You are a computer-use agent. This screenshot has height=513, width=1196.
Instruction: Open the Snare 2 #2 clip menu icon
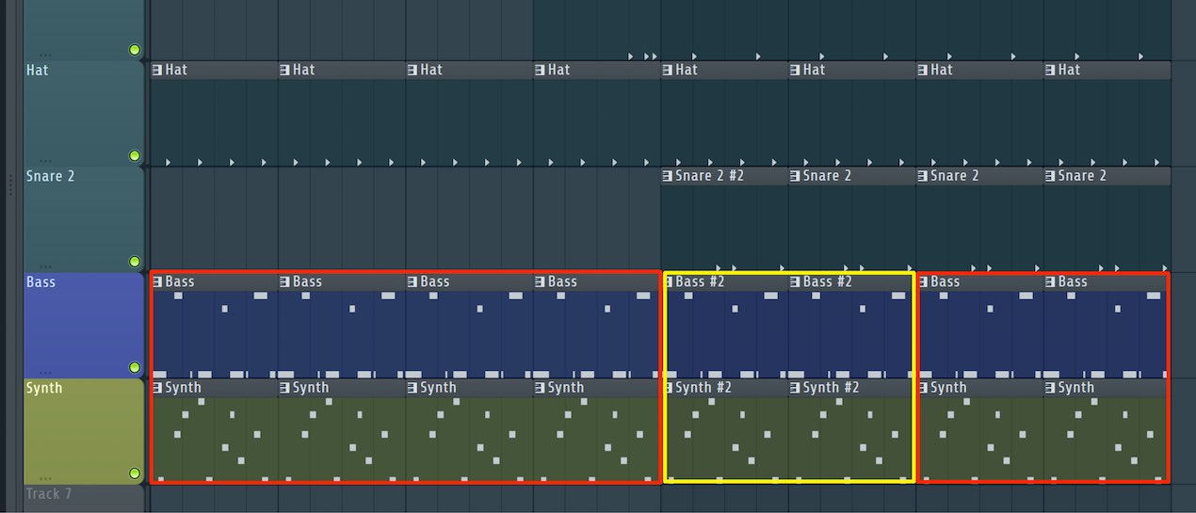(x=667, y=176)
